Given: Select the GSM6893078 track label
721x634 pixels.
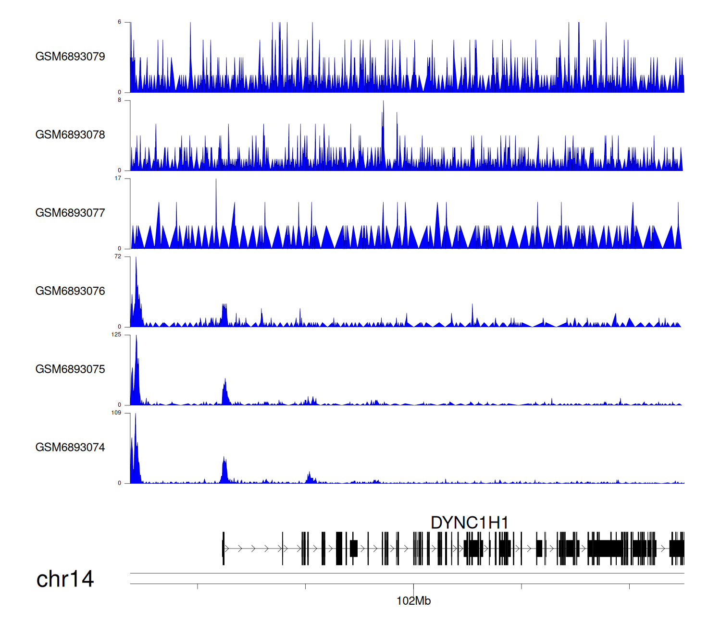Looking at the screenshot, I should point(70,135).
